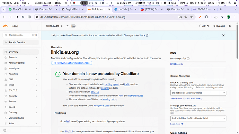Select Overview in the sidebar
Viewport: 239px width, 134px height.
coord(21,52)
